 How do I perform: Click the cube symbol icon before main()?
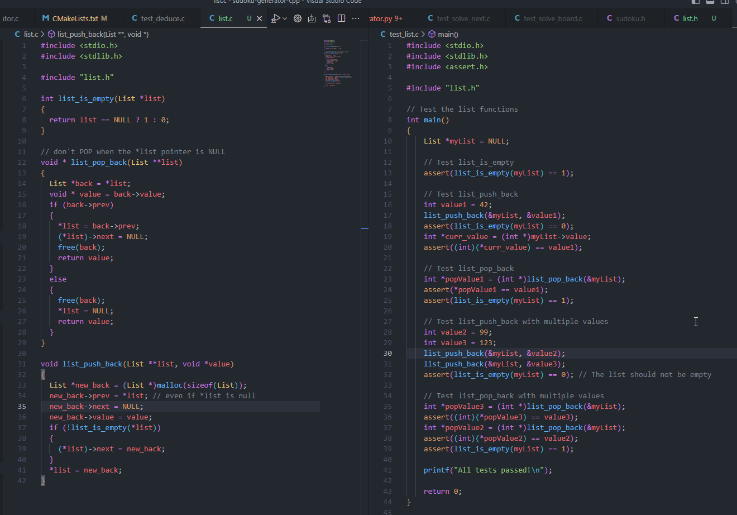tap(432, 34)
